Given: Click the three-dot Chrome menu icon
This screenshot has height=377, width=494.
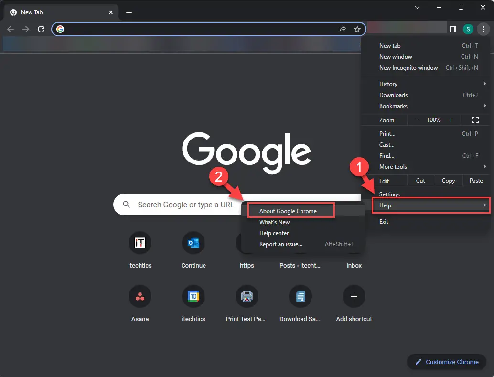Looking at the screenshot, I should coord(483,29).
